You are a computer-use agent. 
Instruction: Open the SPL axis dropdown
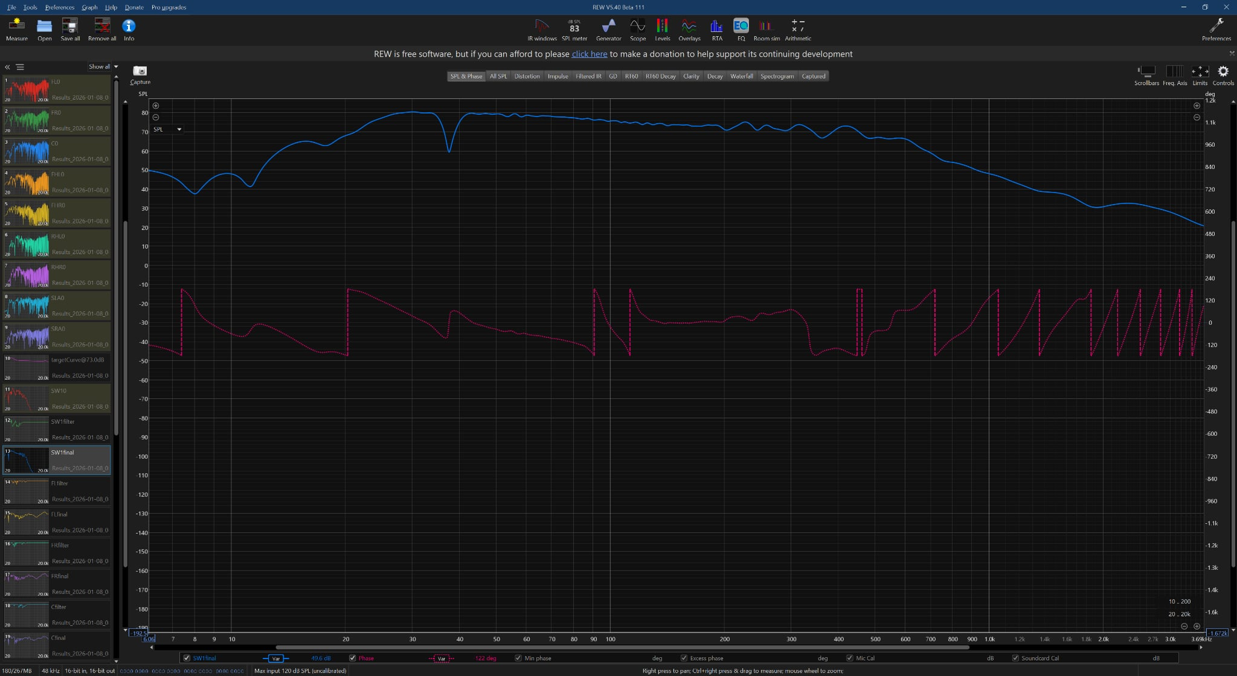pyautogui.click(x=179, y=129)
